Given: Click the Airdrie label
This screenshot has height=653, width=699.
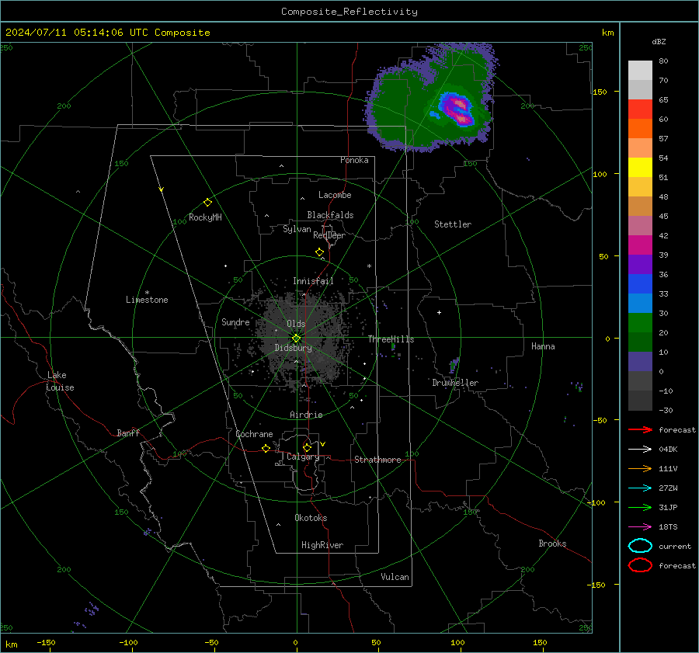Looking at the screenshot, I should (x=306, y=415).
